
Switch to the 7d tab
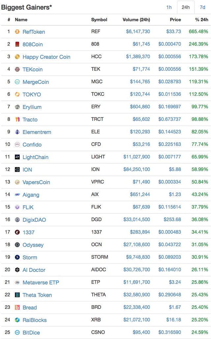[202, 7]
